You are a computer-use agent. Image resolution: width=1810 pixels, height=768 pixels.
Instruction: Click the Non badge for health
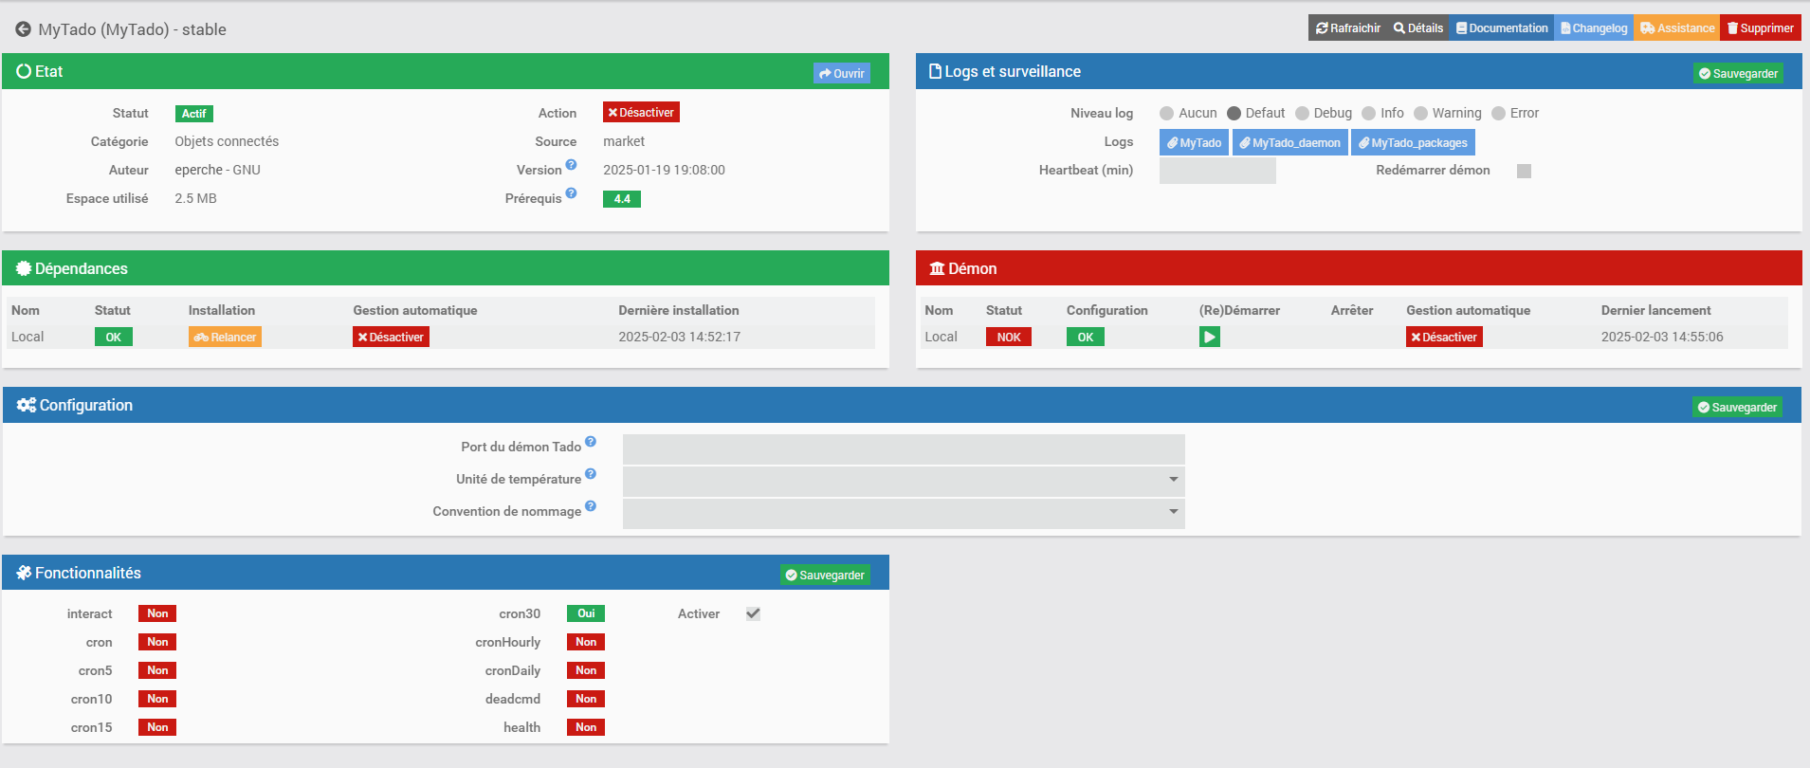(x=586, y=727)
